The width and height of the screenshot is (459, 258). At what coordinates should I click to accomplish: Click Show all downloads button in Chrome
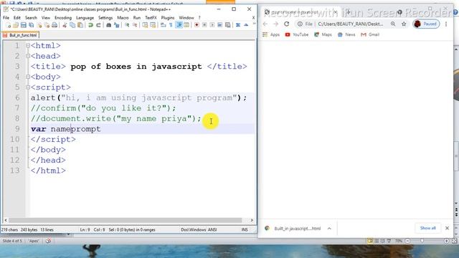click(x=427, y=228)
